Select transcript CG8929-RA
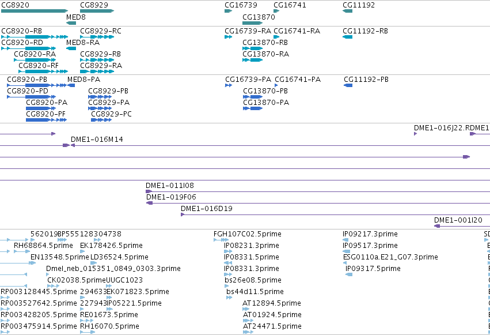This screenshot has height=335, width=490. click(x=101, y=66)
